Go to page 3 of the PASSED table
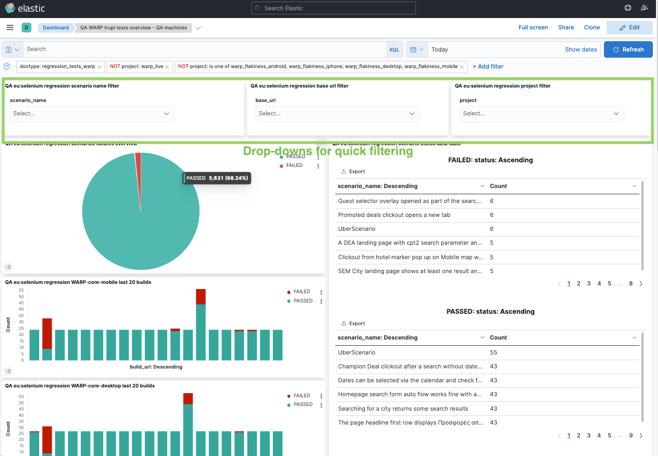This screenshot has width=658, height=456. coord(589,435)
